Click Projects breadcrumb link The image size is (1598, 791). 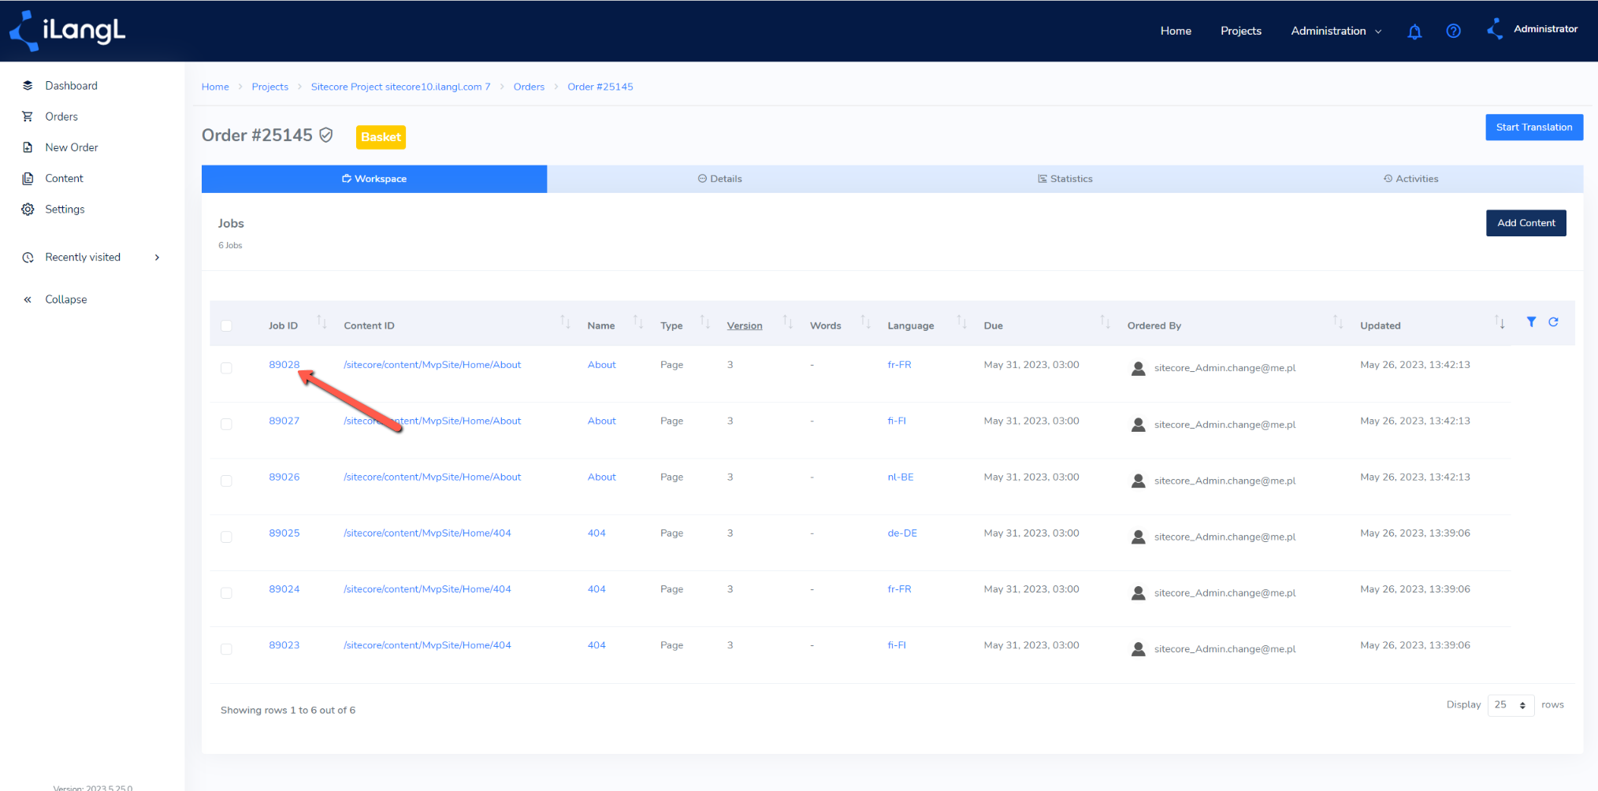coord(270,87)
